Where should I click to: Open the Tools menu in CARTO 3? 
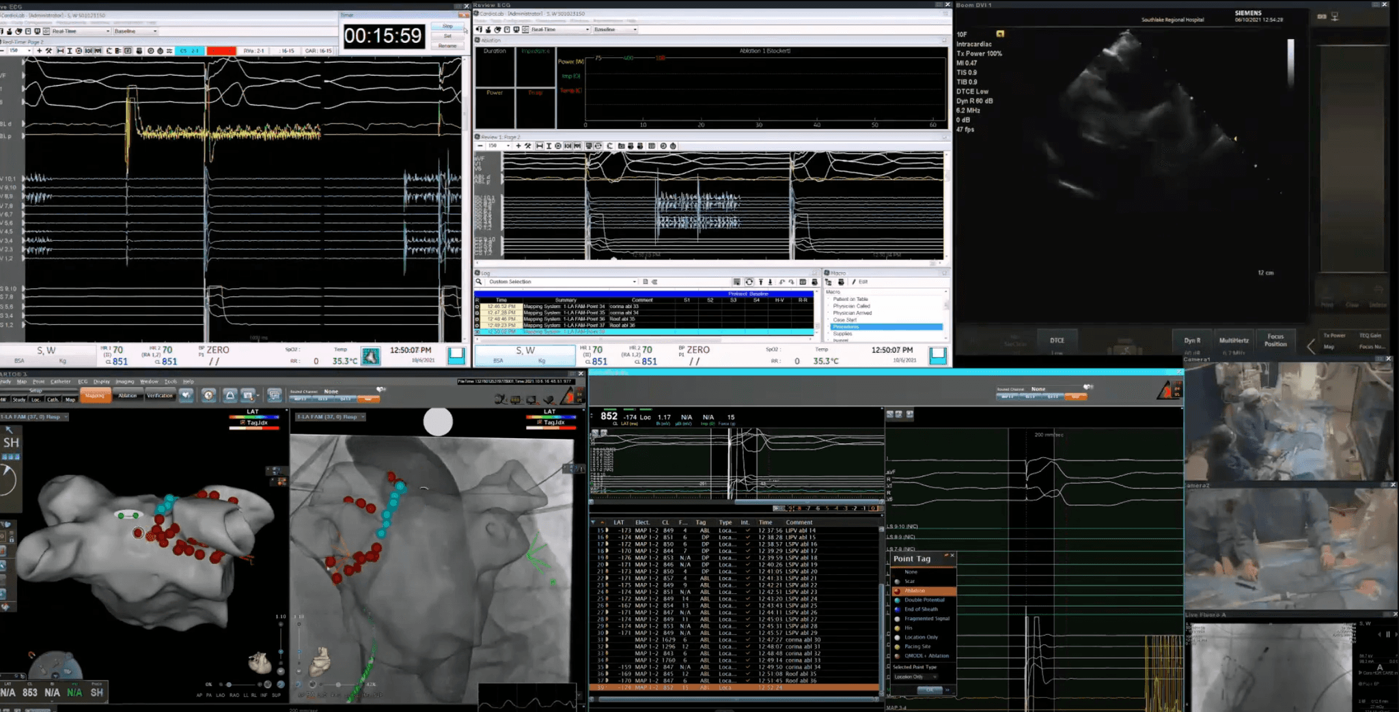coord(170,382)
